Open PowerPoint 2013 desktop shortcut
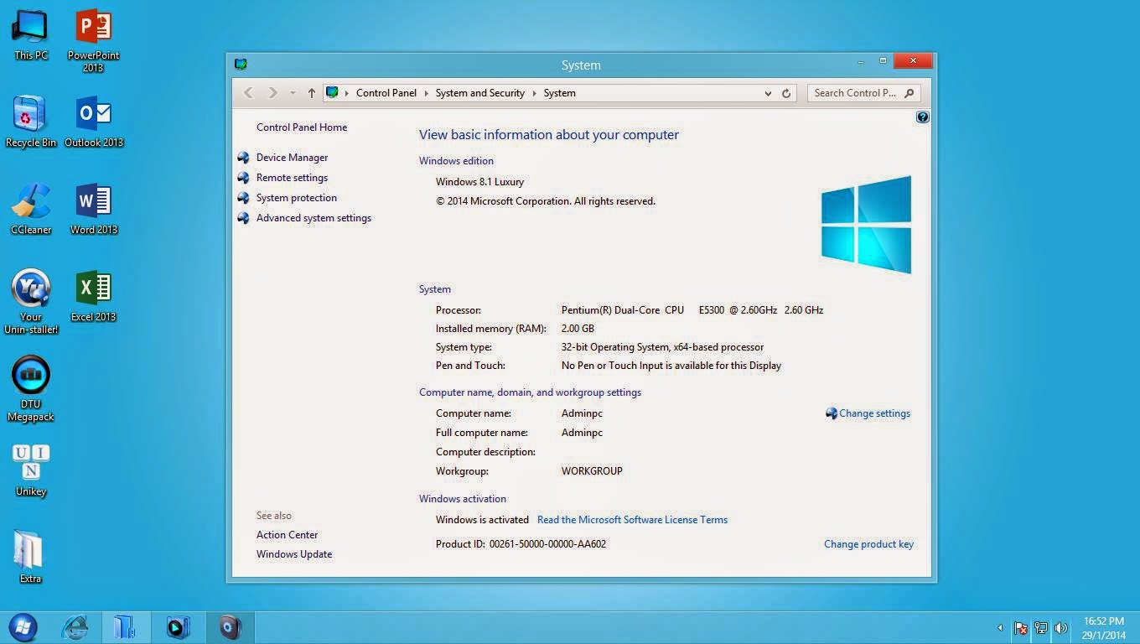The width and height of the screenshot is (1140, 644). coord(93,39)
